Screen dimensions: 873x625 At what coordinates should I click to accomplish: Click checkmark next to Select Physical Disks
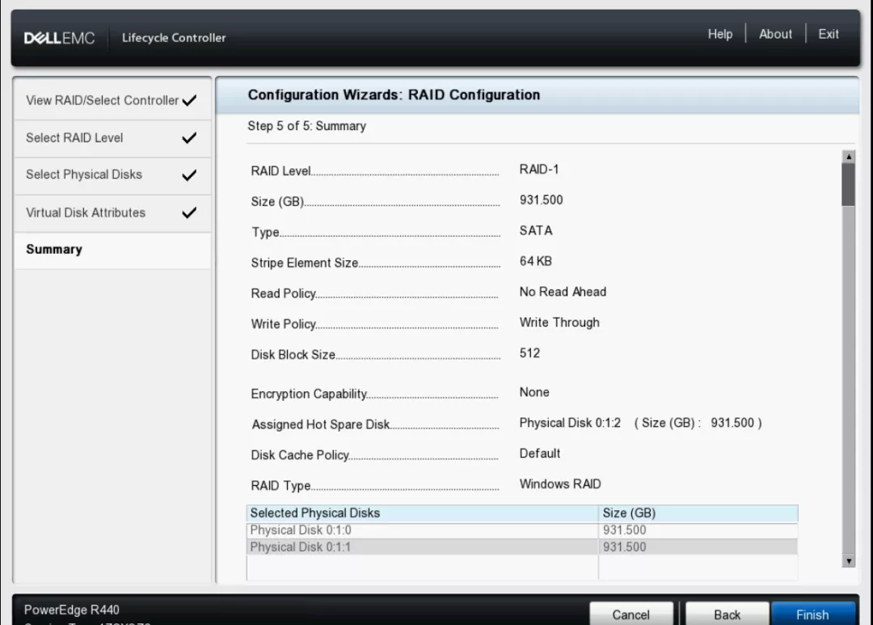coord(189,175)
